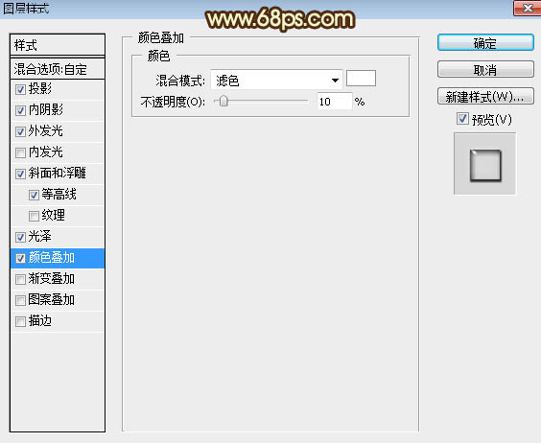541x443 pixels.
Task: Click the 新建样式(W)... button
Action: 485,96
